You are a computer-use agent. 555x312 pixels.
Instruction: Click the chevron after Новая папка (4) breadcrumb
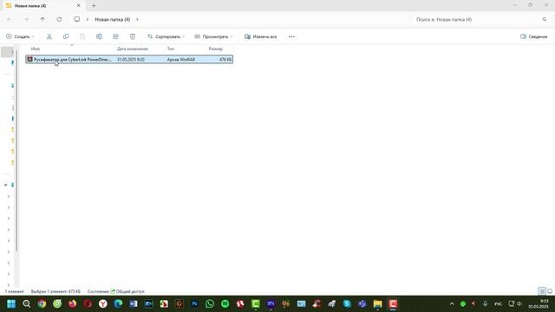click(137, 19)
